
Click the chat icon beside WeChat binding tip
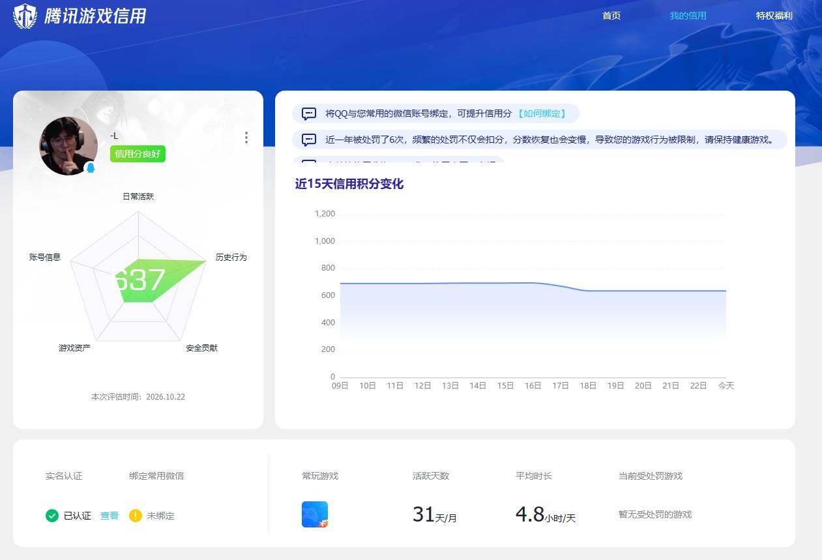[x=309, y=113]
